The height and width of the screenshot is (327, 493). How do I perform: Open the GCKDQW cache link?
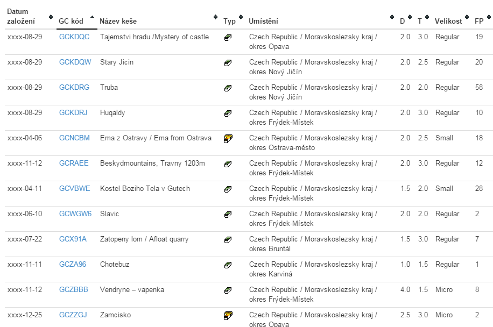coord(75,62)
